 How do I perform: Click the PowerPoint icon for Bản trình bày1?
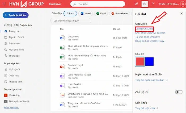click(62, 67)
